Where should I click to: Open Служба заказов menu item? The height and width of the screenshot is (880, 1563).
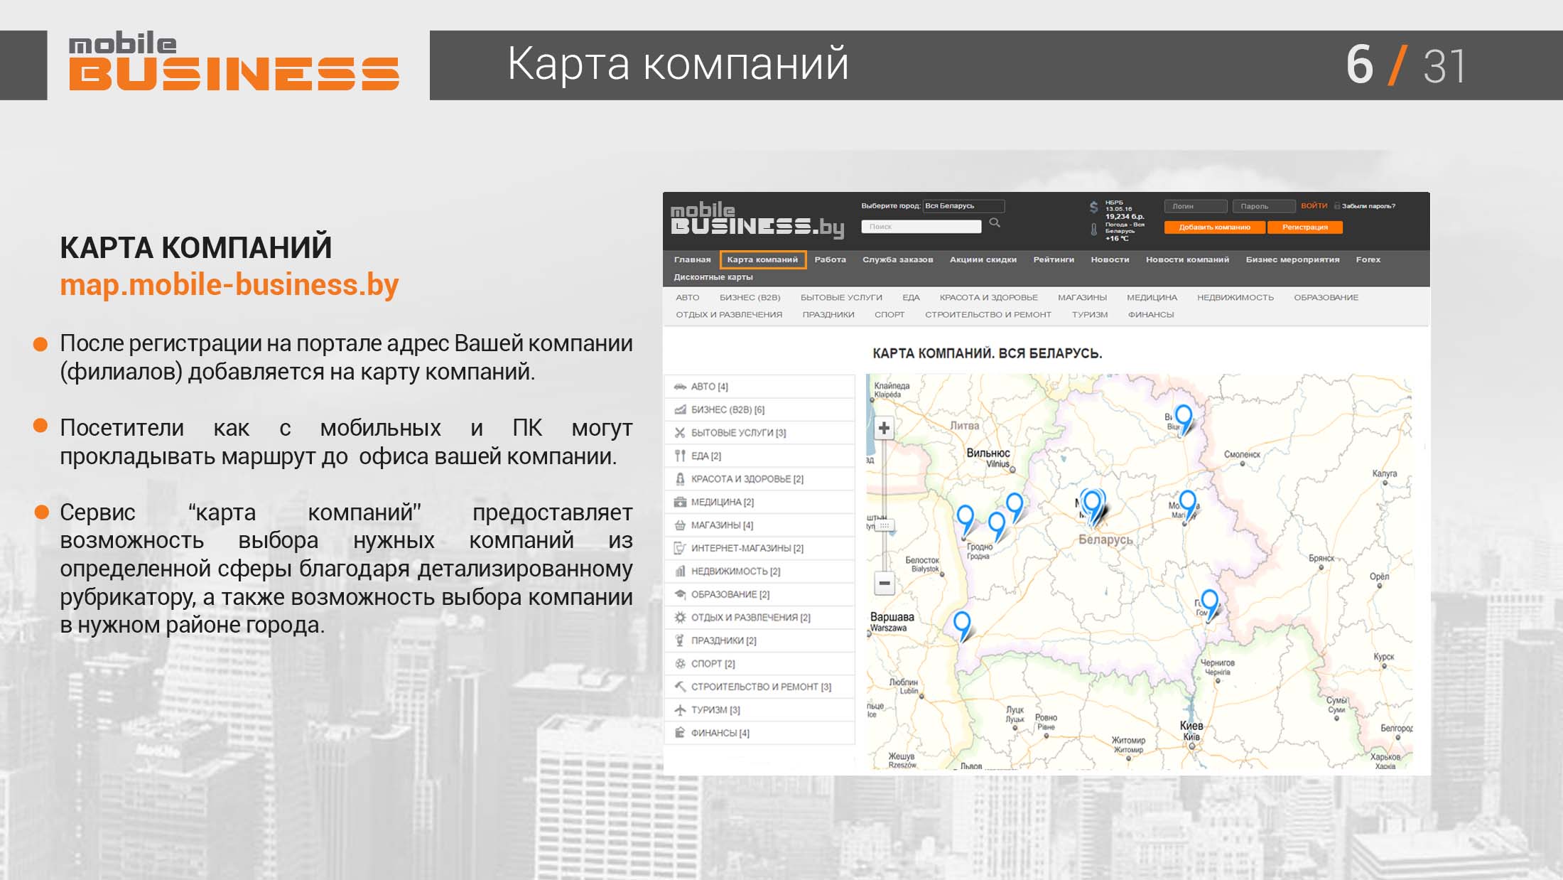pos(897,260)
